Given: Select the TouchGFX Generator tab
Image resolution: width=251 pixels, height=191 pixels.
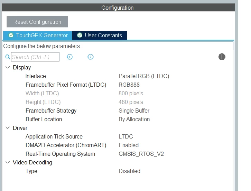Looking at the screenshot, I should [x=37, y=35].
